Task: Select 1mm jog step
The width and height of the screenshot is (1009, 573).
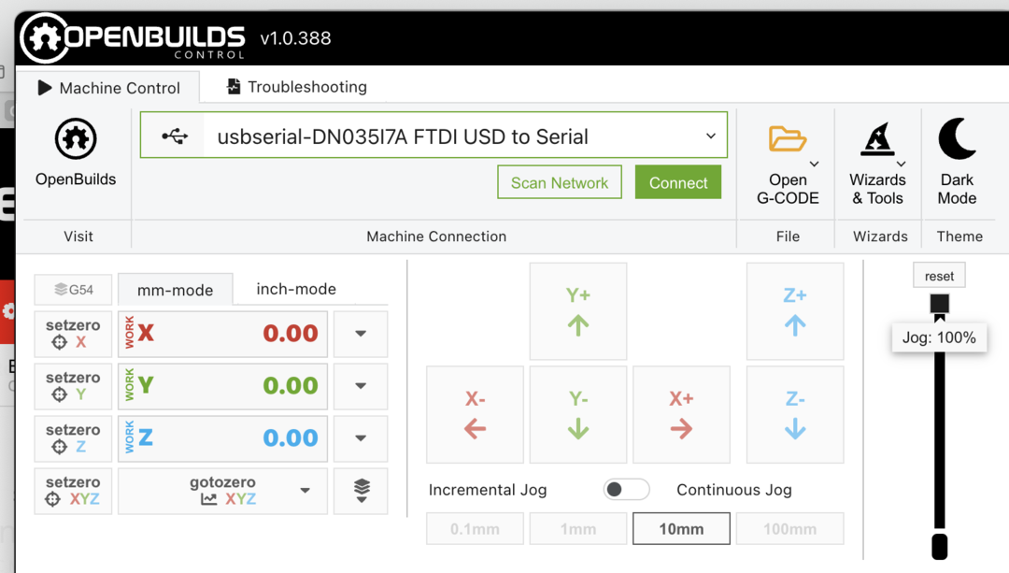Action: 578,528
